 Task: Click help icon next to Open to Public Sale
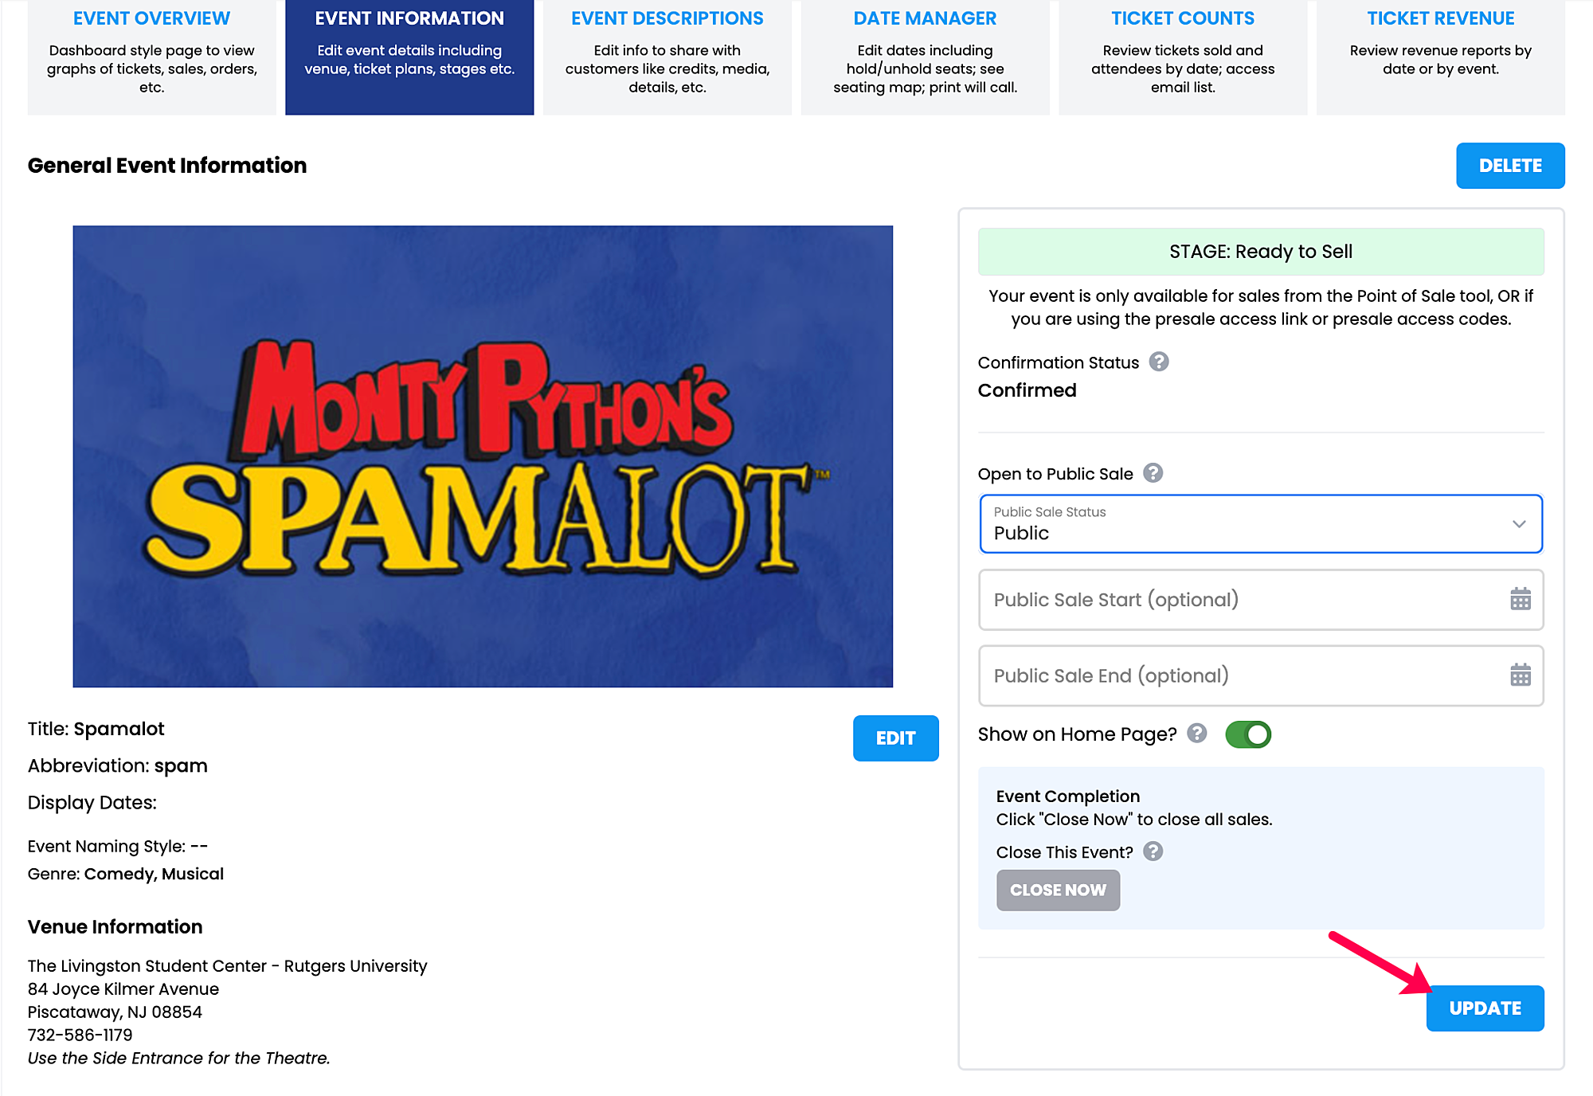[x=1153, y=473]
